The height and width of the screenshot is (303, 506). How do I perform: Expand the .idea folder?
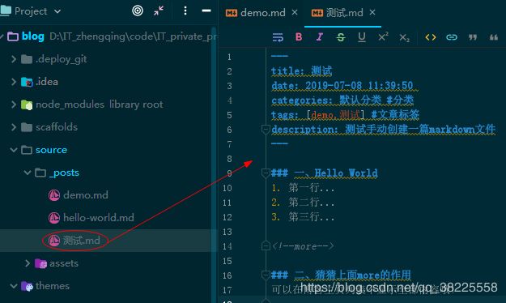pos(14,82)
